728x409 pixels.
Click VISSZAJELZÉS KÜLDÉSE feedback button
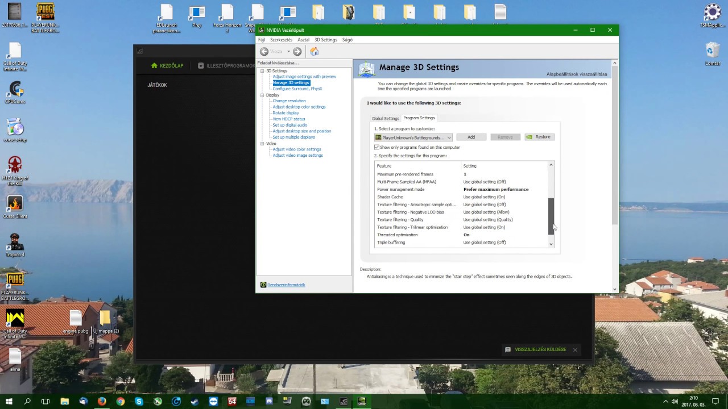536,349
